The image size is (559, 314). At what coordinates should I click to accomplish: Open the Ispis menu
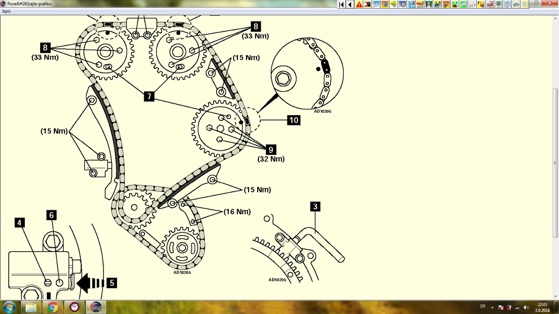6,11
